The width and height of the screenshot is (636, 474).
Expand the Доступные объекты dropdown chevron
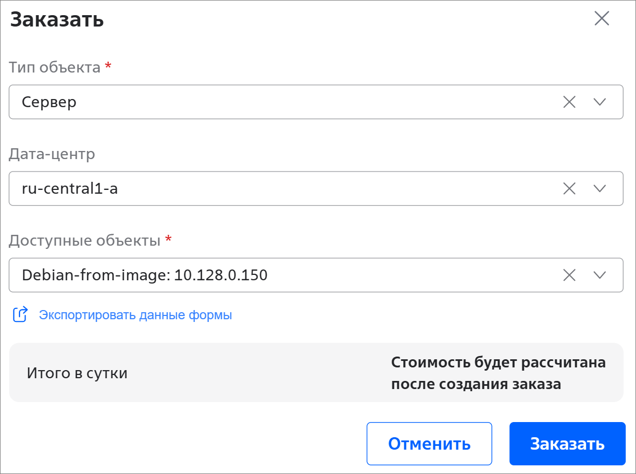(x=600, y=275)
